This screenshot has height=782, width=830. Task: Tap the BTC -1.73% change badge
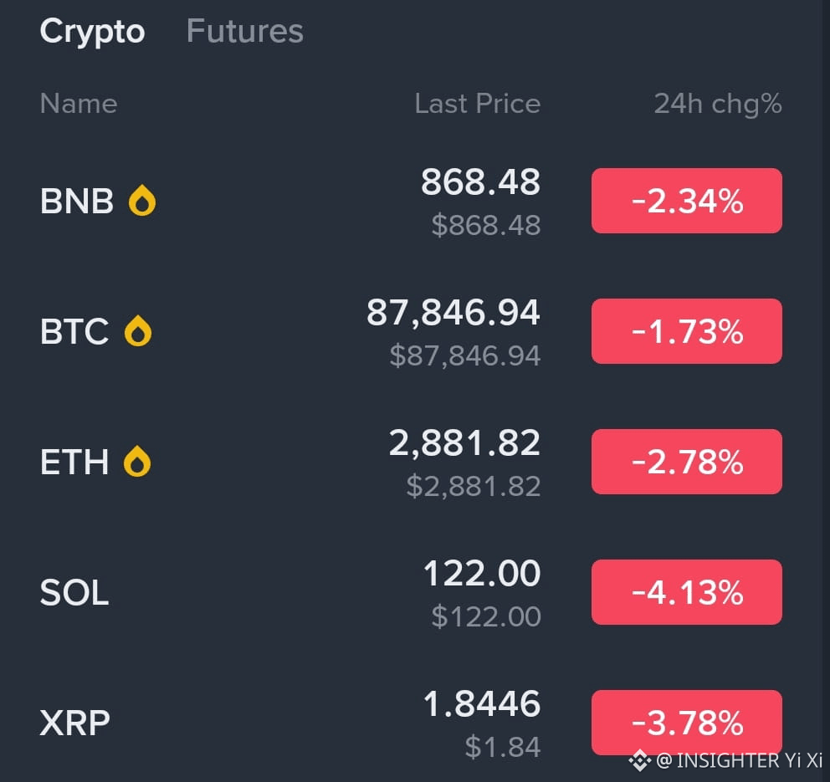(x=686, y=331)
